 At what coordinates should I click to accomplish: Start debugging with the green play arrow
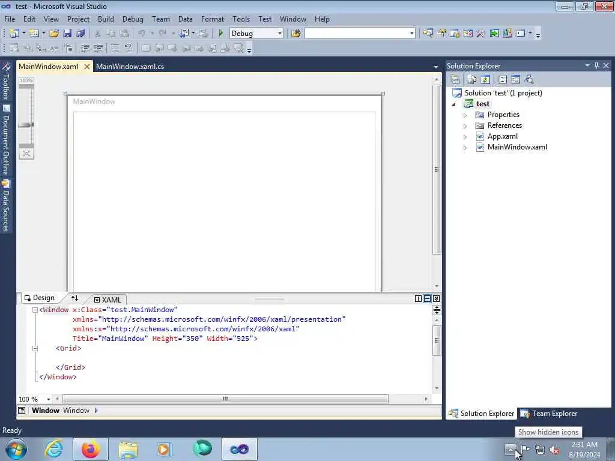coord(221,34)
